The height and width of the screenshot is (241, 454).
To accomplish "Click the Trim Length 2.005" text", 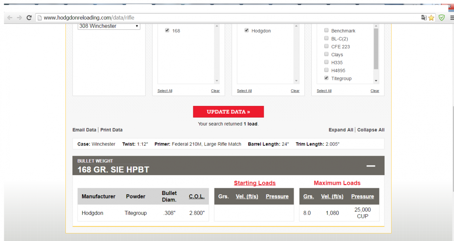I will [317, 144].
